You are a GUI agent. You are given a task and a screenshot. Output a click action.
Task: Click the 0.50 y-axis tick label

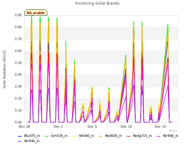click(x=18, y=63)
